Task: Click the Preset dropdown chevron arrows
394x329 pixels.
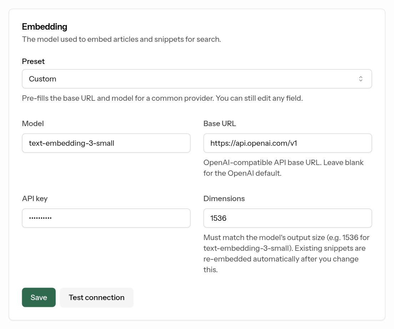Action: (360, 79)
